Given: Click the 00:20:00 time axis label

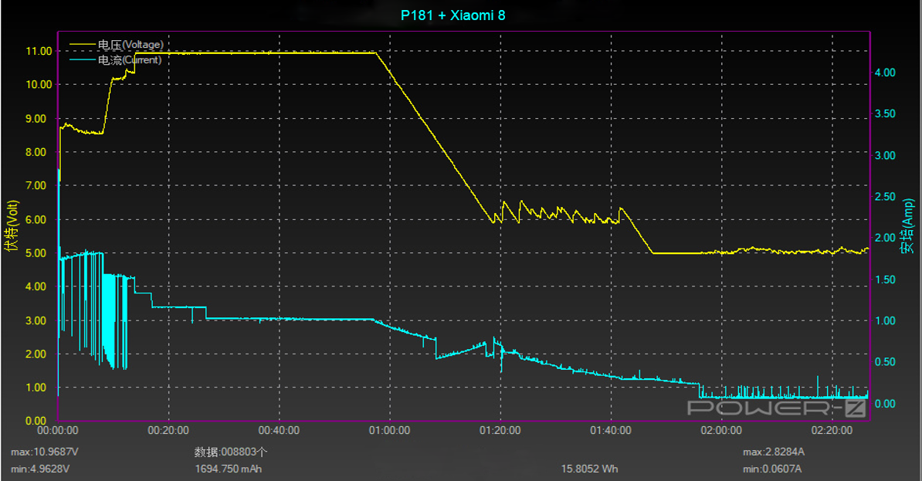Looking at the screenshot, I should click(x=168, y=431).
